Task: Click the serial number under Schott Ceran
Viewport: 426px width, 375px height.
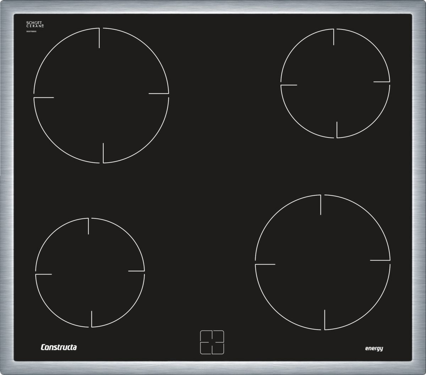Action: coord(31,32)
